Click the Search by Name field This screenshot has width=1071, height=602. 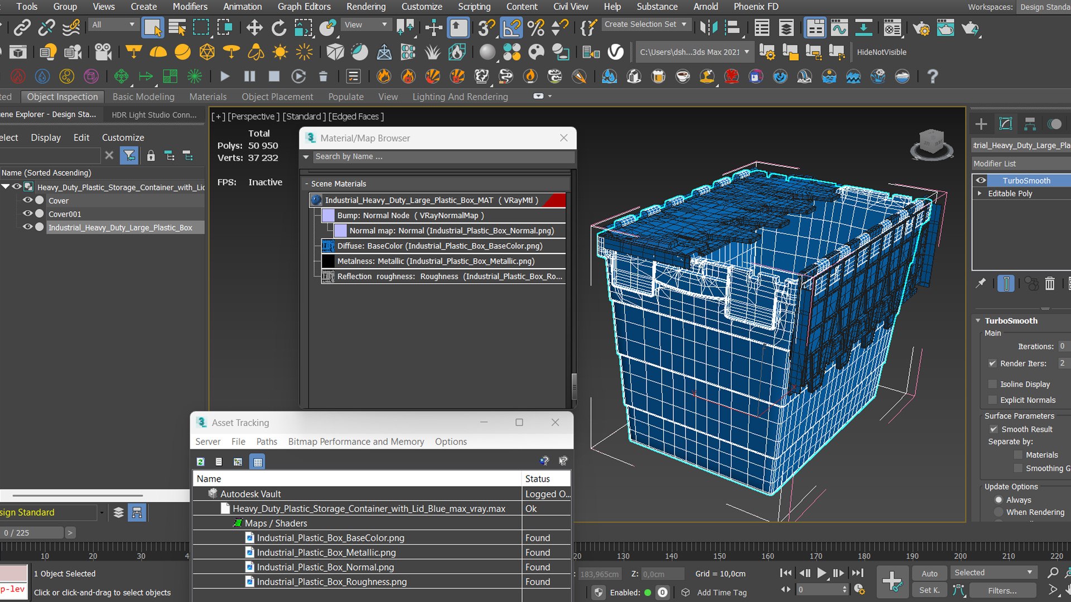point(443,157)
